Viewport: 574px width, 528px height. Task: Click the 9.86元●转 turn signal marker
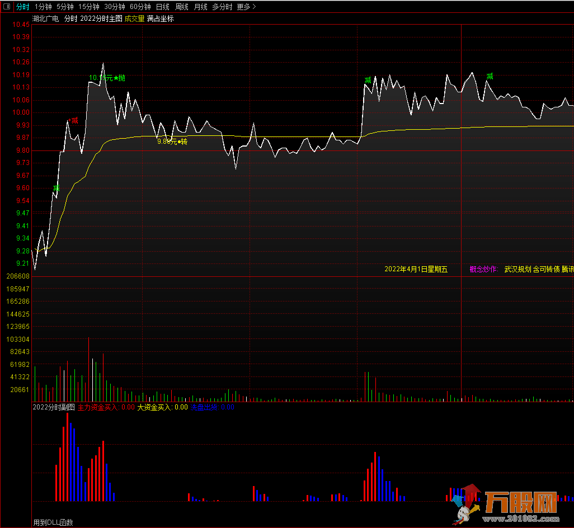[x=172, y=142]
